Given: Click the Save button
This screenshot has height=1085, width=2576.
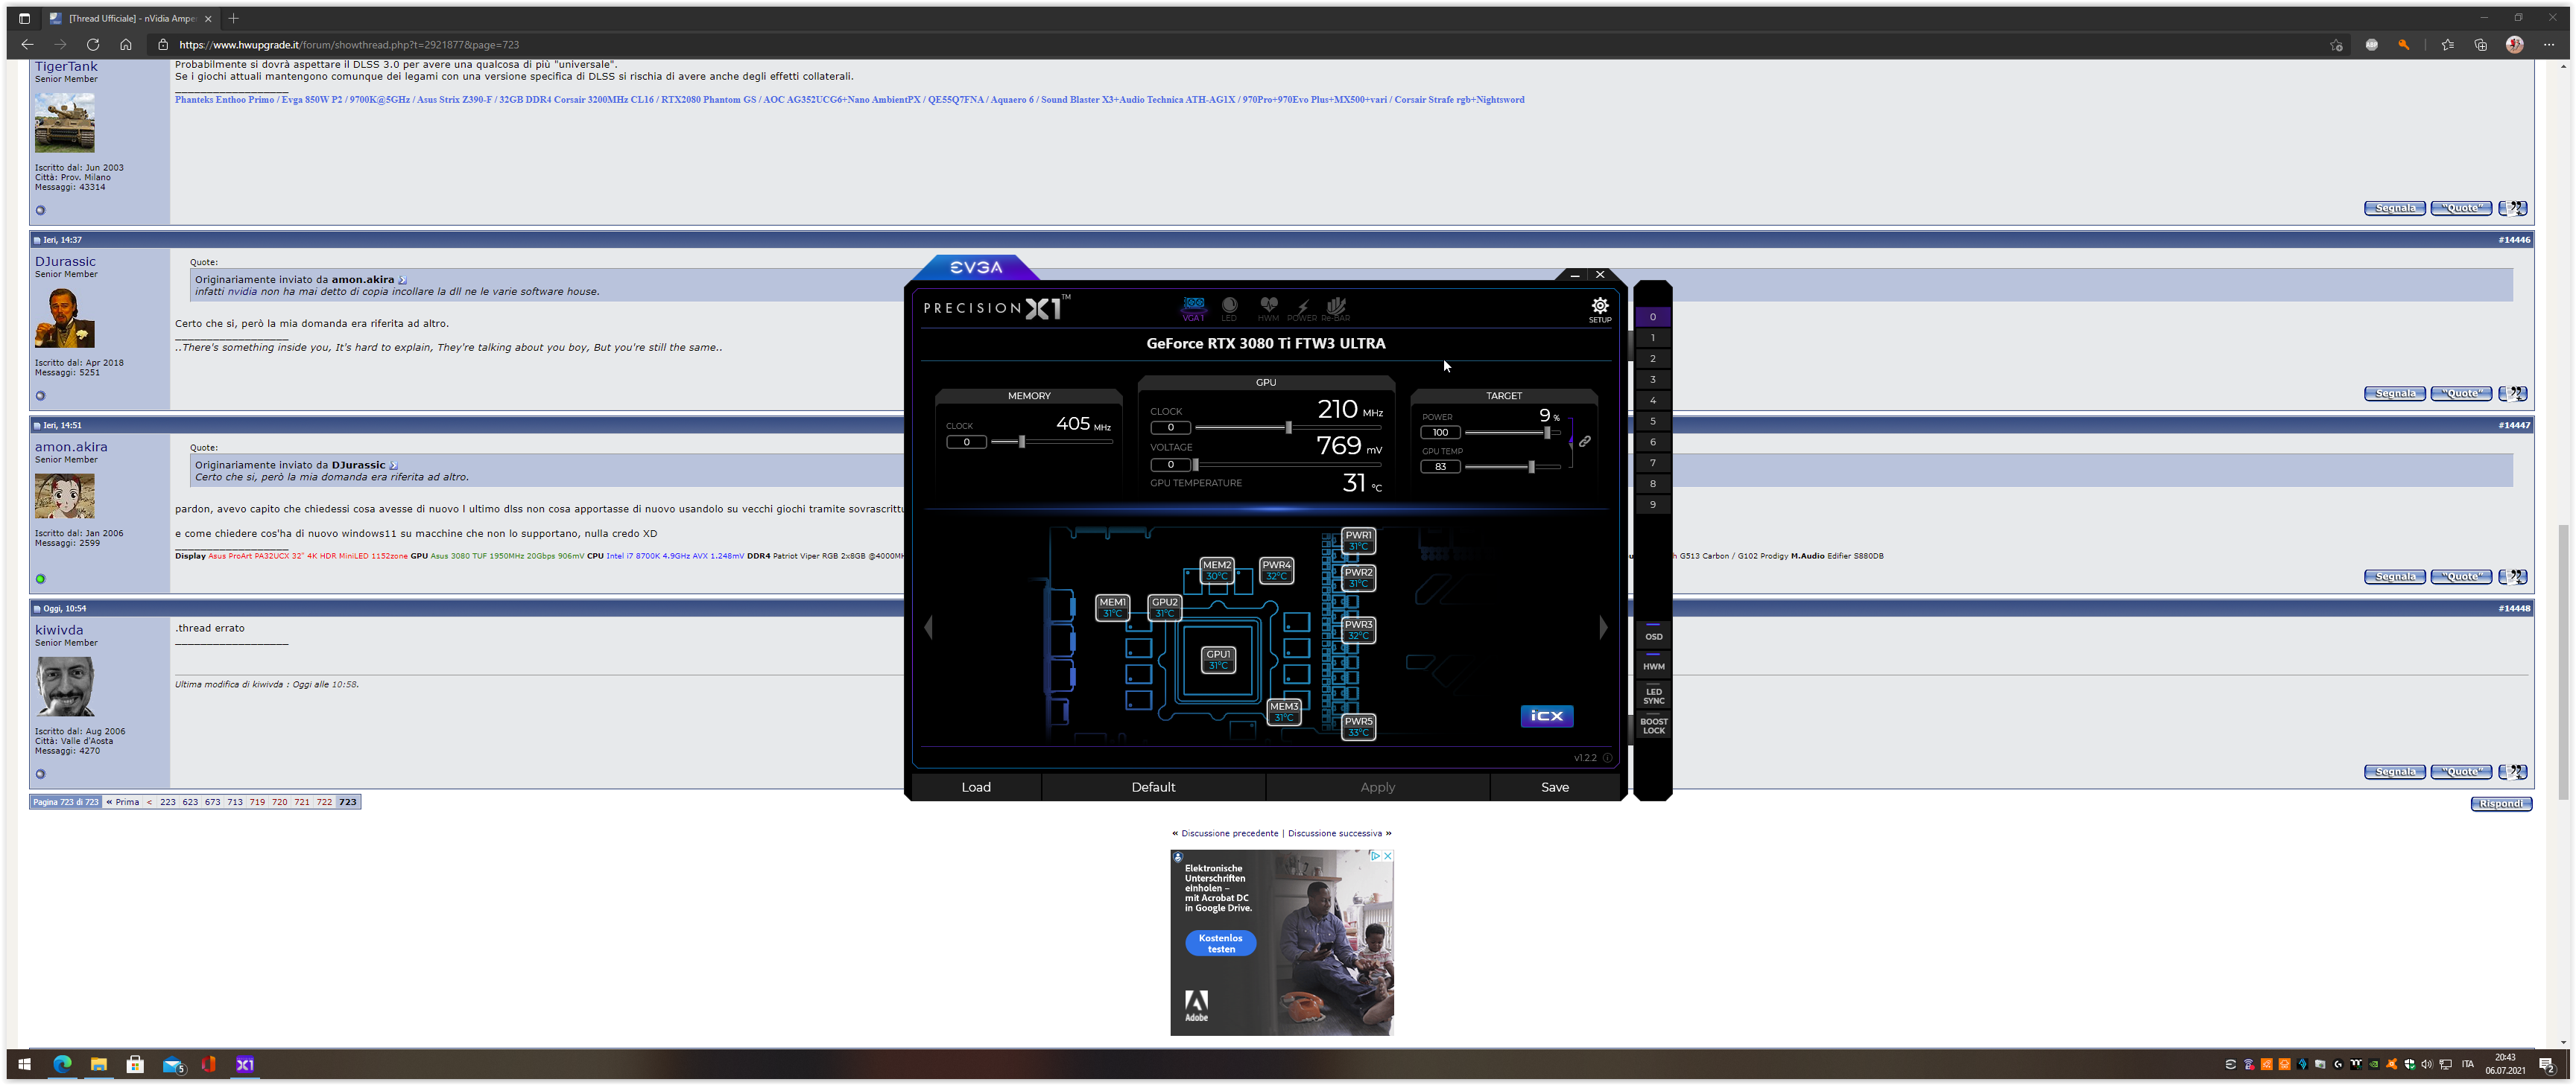Looking at the screenshot, I should 1555,787.
